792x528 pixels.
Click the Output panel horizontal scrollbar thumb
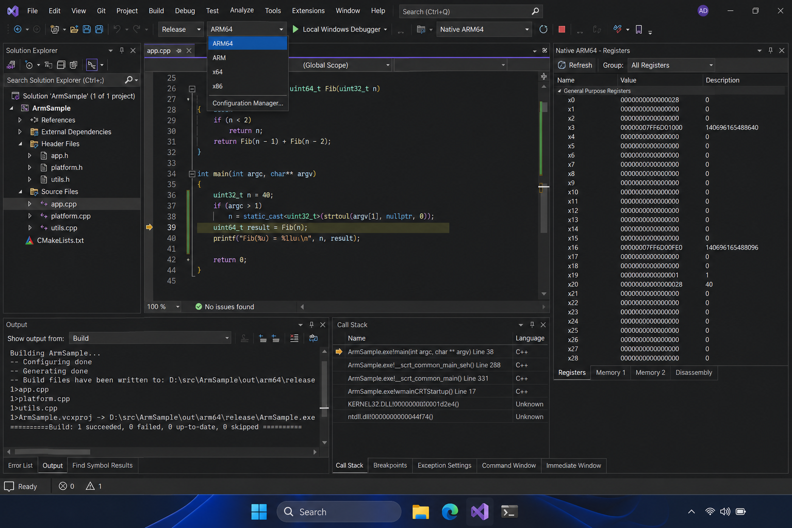(52, 452)
